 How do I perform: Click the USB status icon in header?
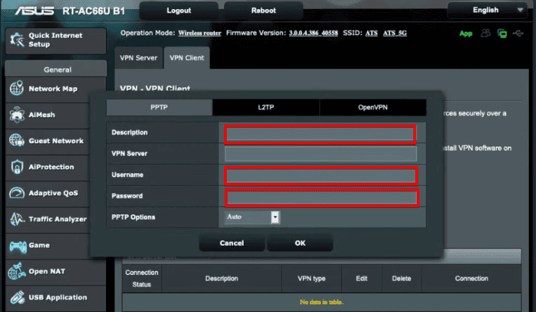coord(519,33)
